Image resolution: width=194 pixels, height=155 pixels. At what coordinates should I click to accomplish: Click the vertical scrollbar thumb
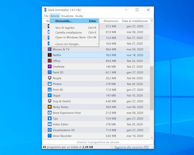pyautogui.click(x=152, y=88)
